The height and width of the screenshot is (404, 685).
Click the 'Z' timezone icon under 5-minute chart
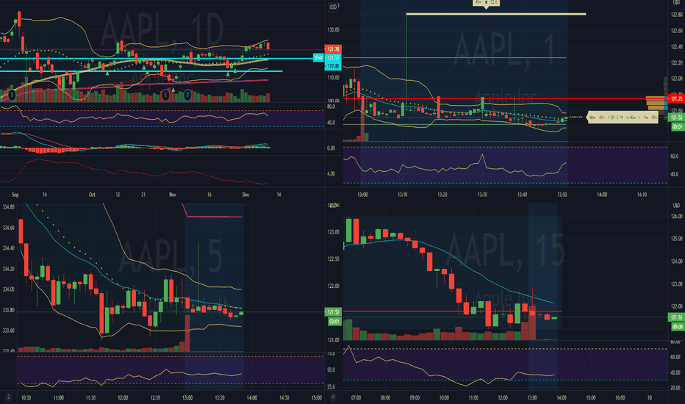(8, 397)
